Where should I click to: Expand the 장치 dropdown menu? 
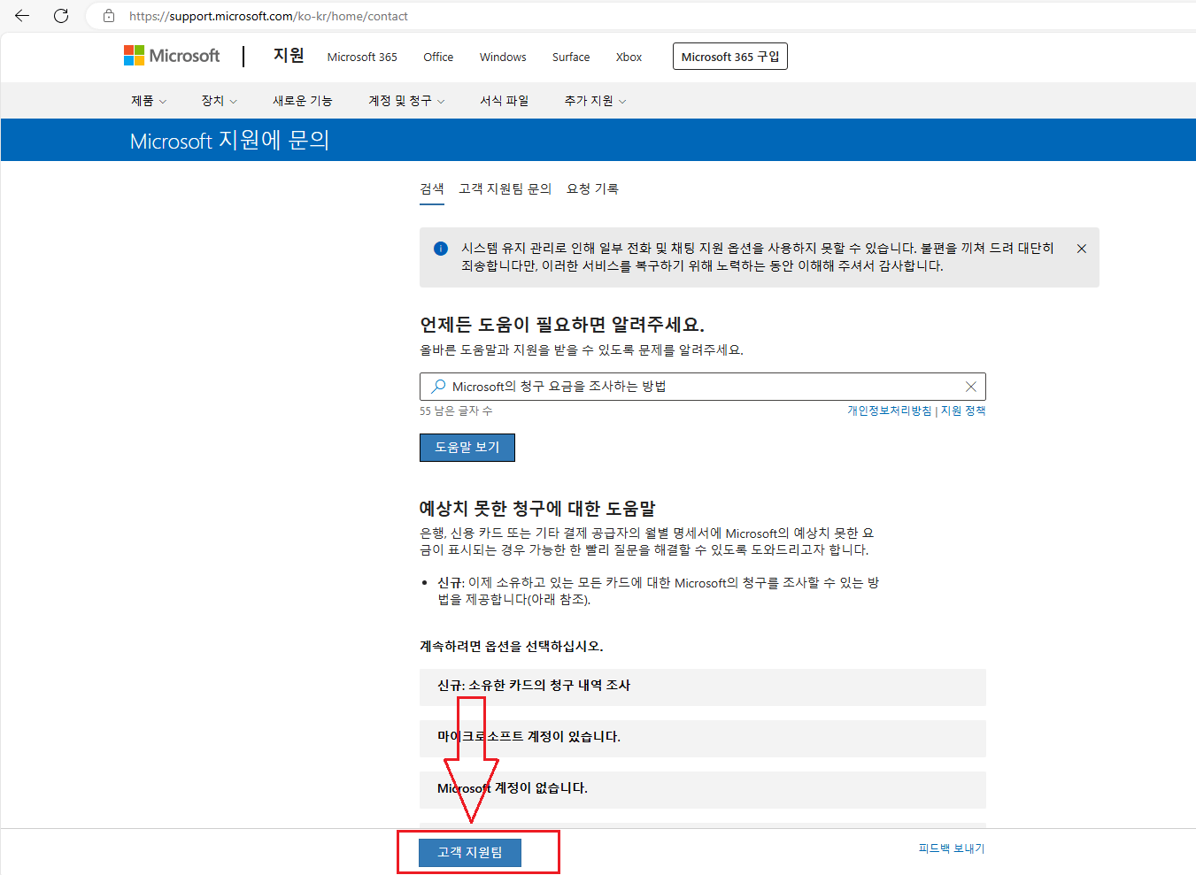click(220, 101)
